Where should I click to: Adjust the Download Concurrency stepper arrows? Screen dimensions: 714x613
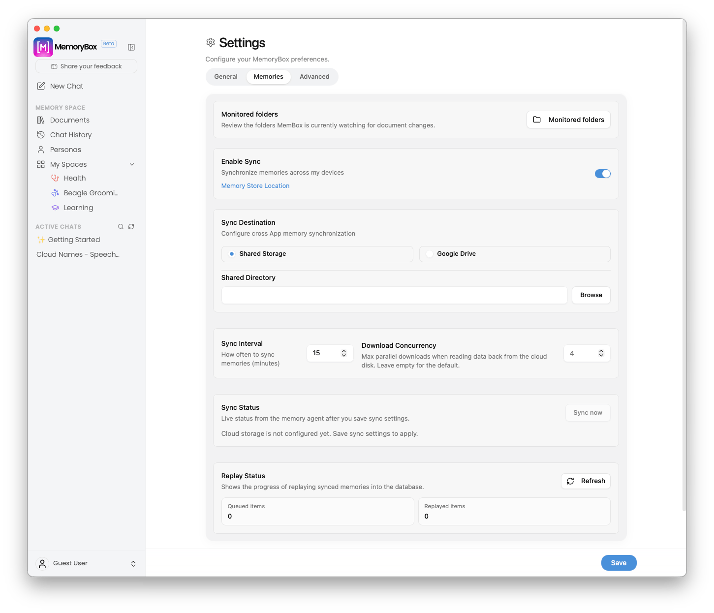[x=601, y=353]
